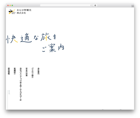
Task: Click the browser address bar
Action: tap(66, 6)
